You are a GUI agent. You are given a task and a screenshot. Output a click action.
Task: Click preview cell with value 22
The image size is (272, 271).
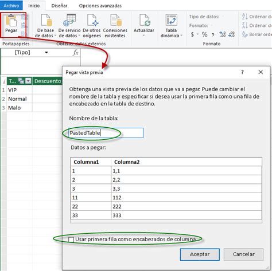(91, 206)
